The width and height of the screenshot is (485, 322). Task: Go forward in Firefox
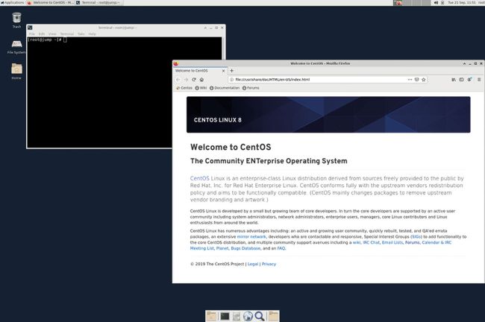[x=186, y=80]
